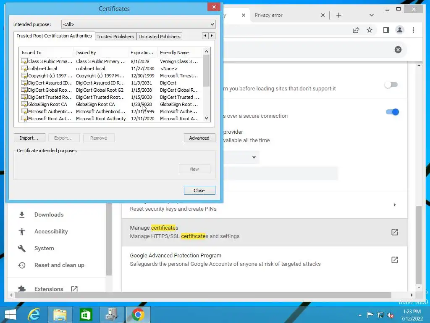Switch to the Trusted Publishers tab
Image resolution: width=430 pixels, height=323 pixels.
pyautogui.click(x=115, y=37)
